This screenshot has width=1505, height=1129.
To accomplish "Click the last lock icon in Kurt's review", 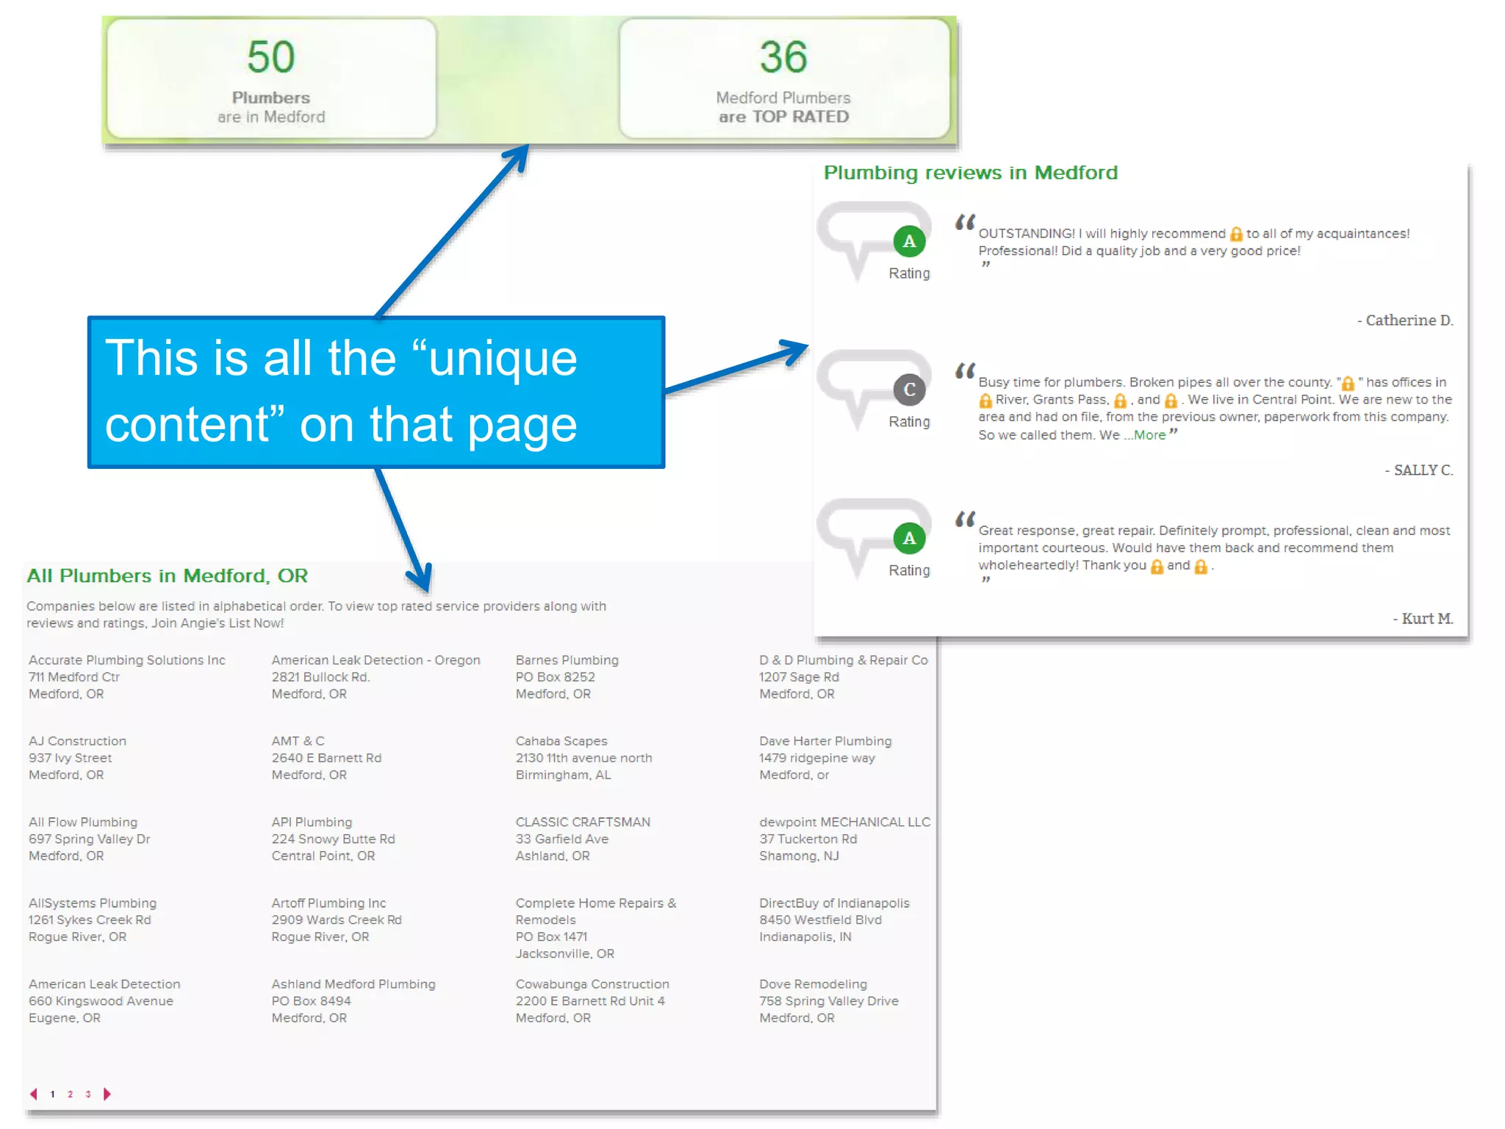I will (1201, 566).
